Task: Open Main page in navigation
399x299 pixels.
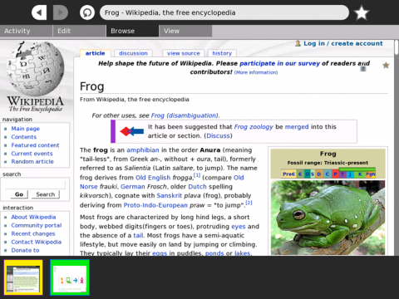Action: pyautogui.click(x=25, y=129)
